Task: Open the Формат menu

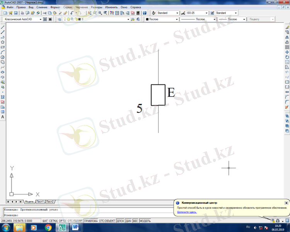Action: [x=55, y=7]
